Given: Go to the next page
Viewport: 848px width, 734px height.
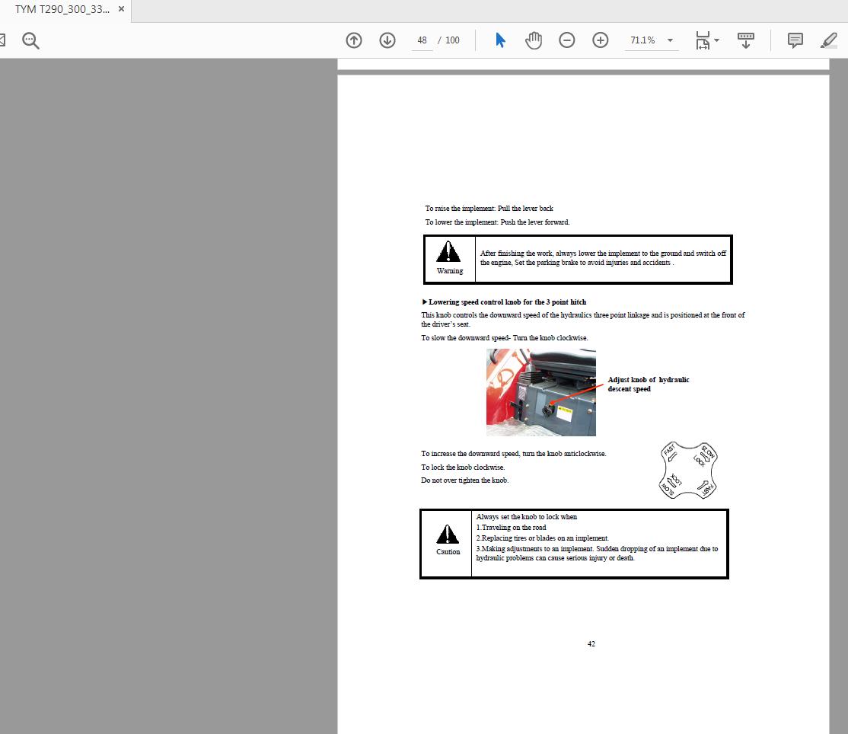Looking at the screenshot, I should pyautogui.click(x=387, y=40).
